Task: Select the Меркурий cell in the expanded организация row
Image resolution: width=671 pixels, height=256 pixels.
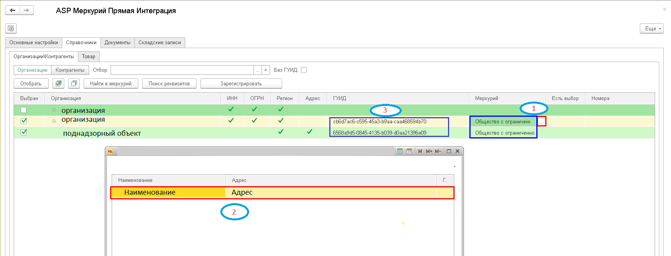Action: (503, 122)
